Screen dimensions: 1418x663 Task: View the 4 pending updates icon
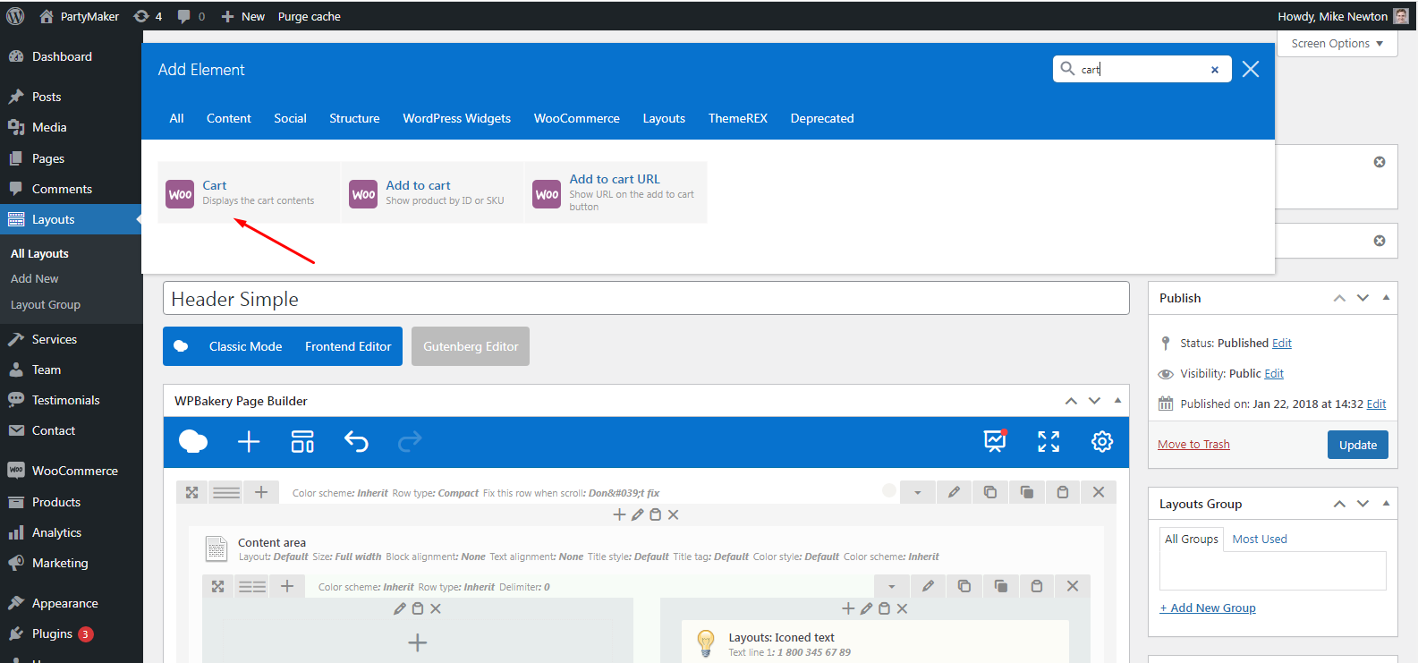[148, 16]
